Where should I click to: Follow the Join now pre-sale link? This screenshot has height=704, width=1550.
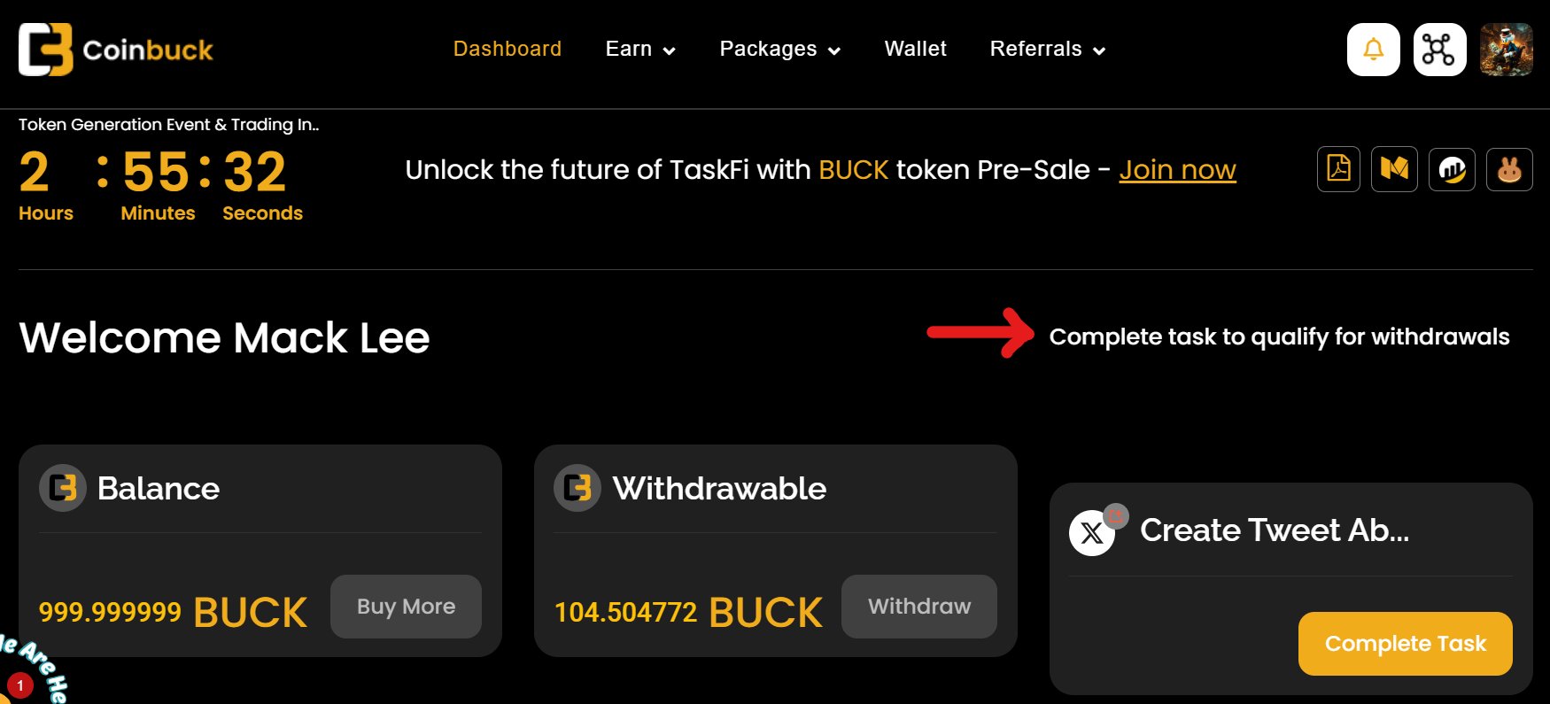pos(1178,169)
